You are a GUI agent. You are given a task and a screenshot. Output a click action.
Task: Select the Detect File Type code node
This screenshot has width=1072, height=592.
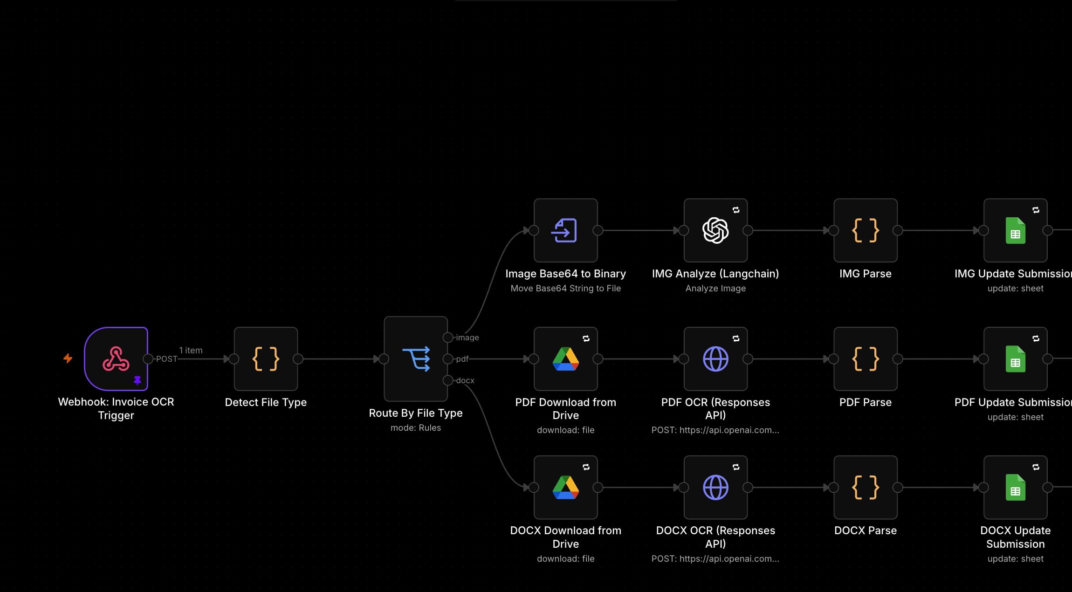(x=266, y=359)
